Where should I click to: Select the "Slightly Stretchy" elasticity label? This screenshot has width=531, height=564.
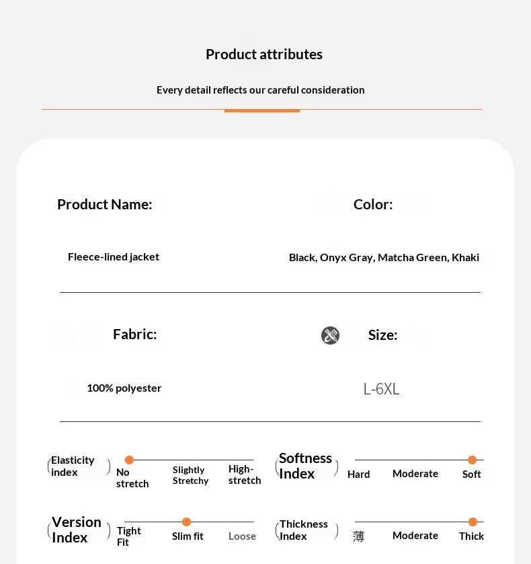point(190,475)
